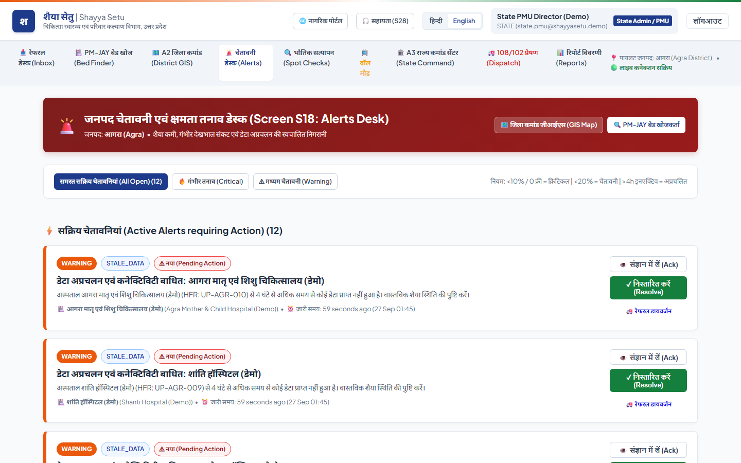The height and width of the screenshot is (463, 741).
Task: Switch language to English
Action: [464, 21]
